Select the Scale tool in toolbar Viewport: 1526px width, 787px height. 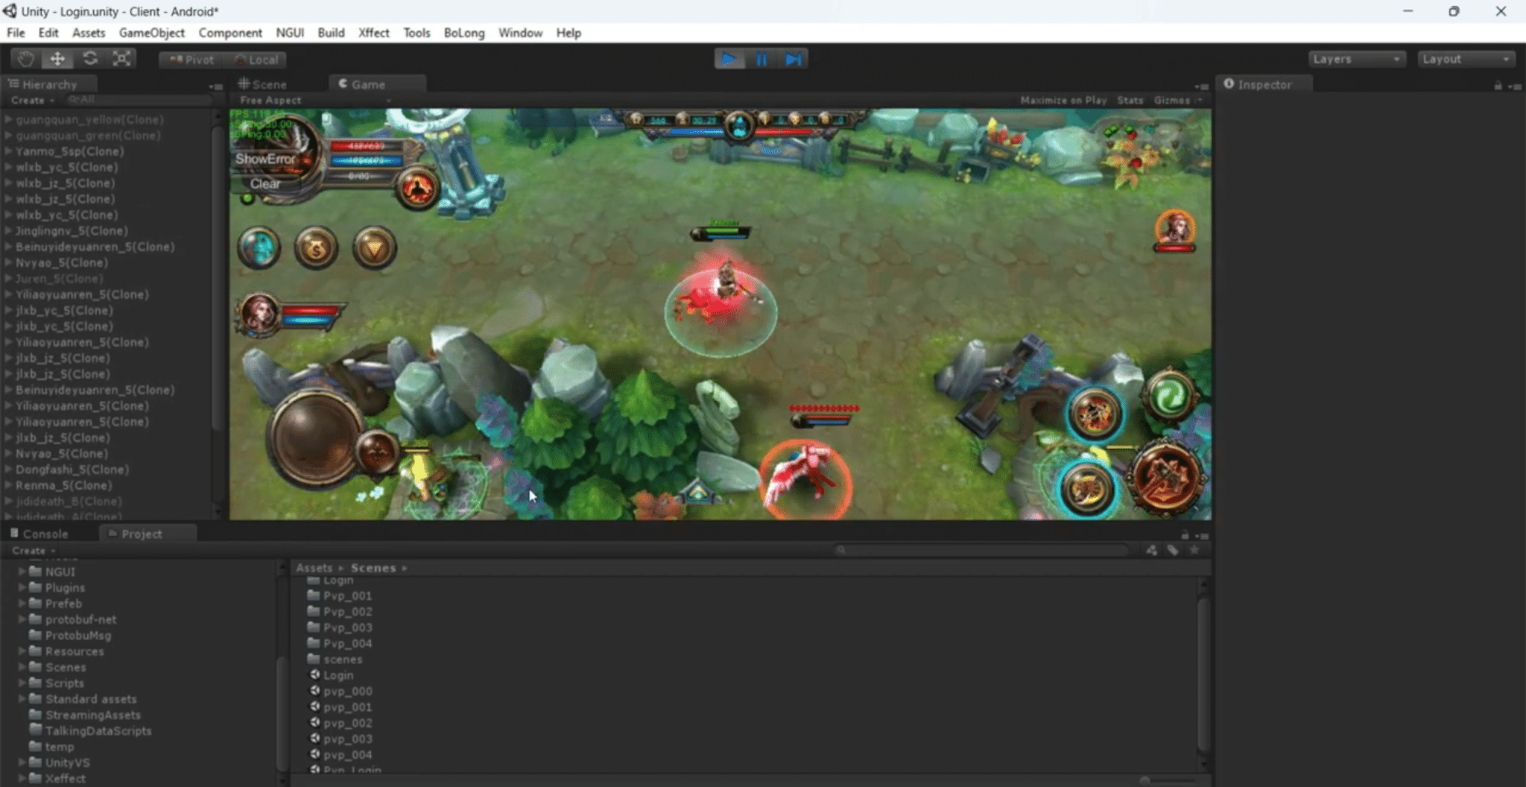[x=121, y=59]
